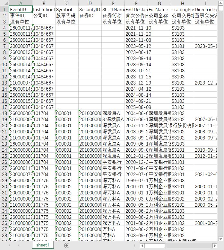
Task: Select the cell with date 2021-11-10
Action: coord(136,28)
